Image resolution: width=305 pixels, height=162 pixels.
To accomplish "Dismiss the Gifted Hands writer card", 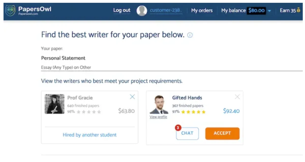I will coord(237,97).
